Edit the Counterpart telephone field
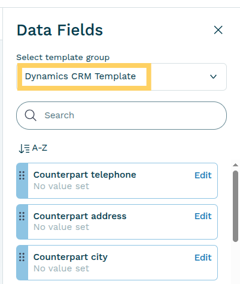Screen dimensions: 240x284 point(203,175)
